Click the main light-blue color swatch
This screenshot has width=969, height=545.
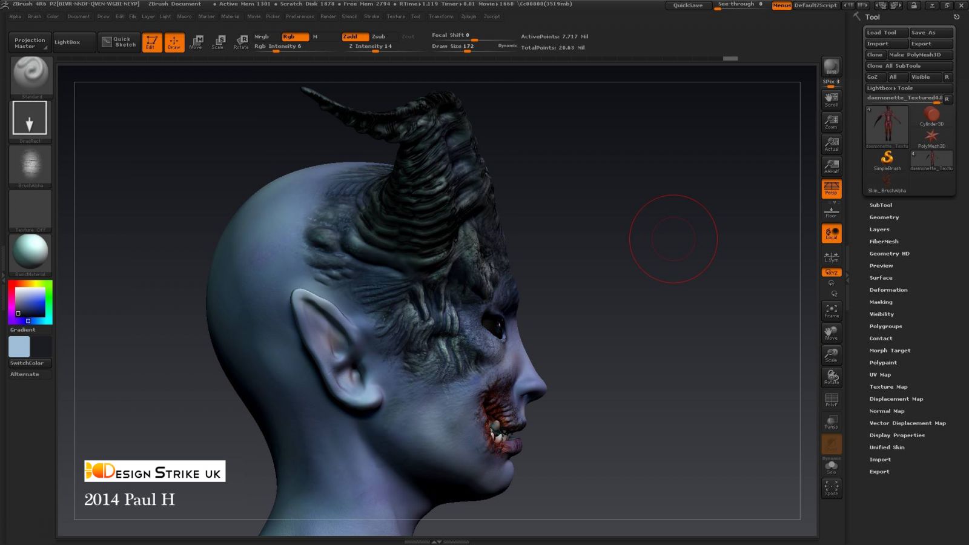[x=19, y=346]
